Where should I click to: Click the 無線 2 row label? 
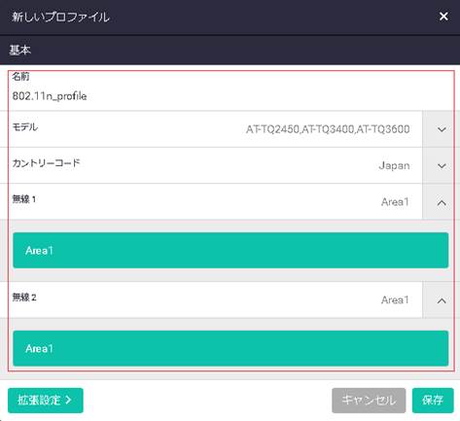point(24,297)
